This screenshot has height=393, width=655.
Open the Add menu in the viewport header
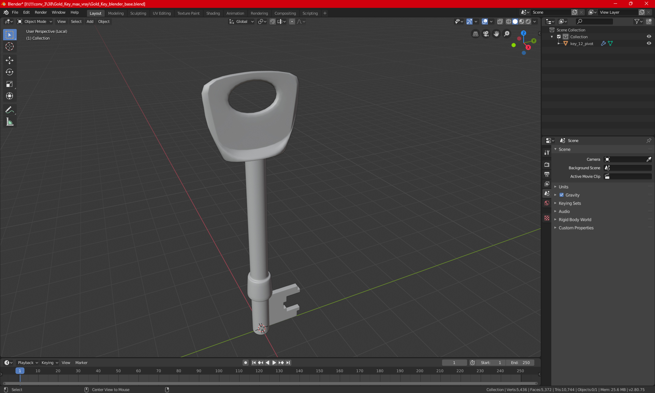[90, 21]
